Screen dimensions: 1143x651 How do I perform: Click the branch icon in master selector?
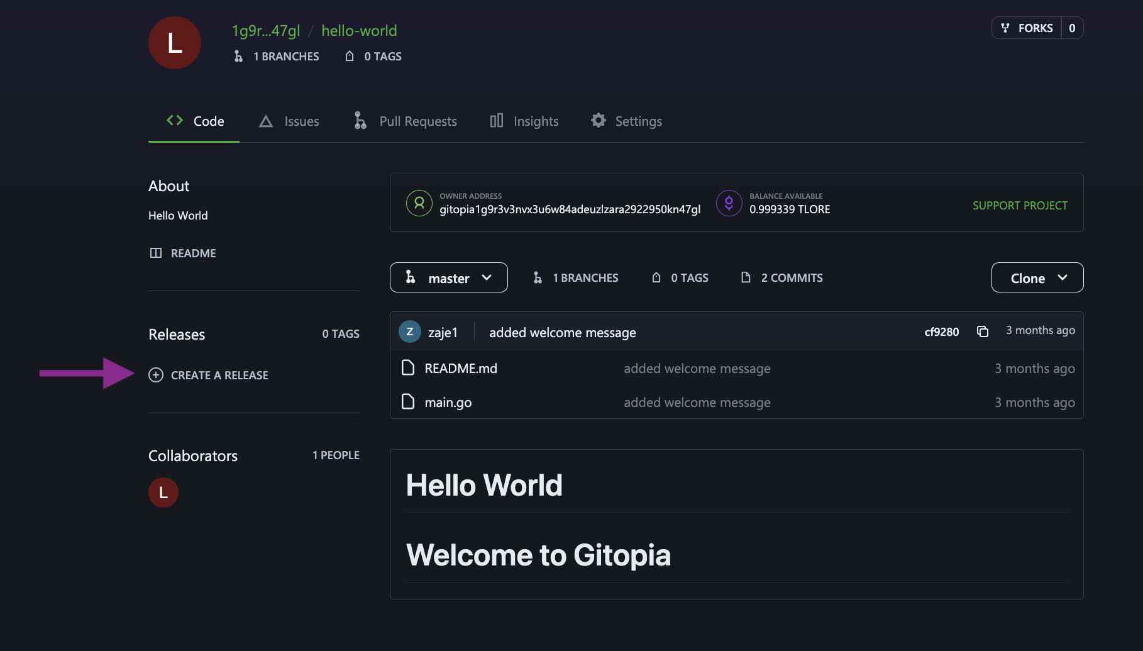411,277
